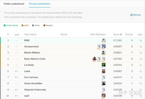Switch to the Public Leaderboard tab

pos(14,4)
